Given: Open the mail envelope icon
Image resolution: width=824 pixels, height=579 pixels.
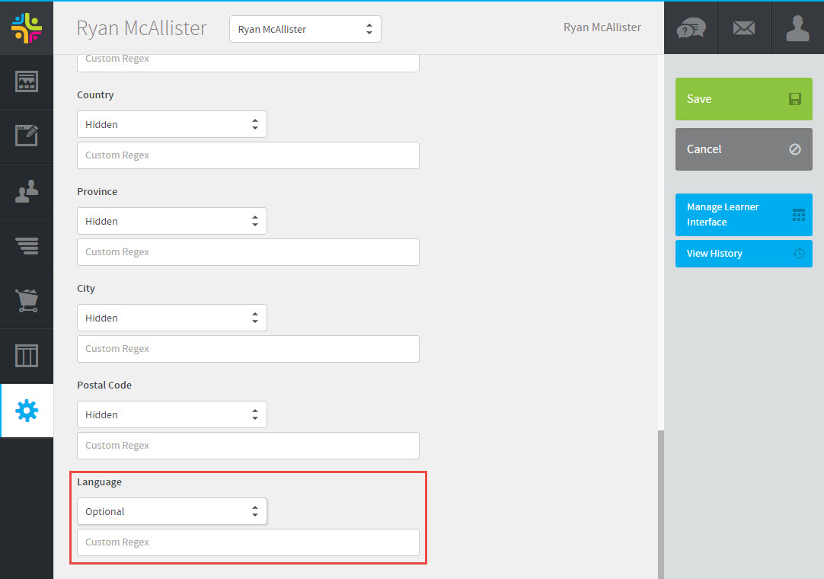Looking at the screenshot, I should 744,28.
